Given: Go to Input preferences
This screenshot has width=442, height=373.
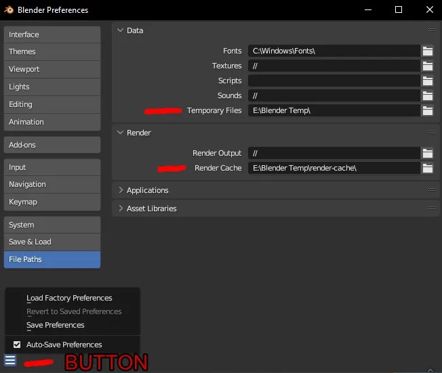Looking at the screenshot, I should (x=52, y=167).
